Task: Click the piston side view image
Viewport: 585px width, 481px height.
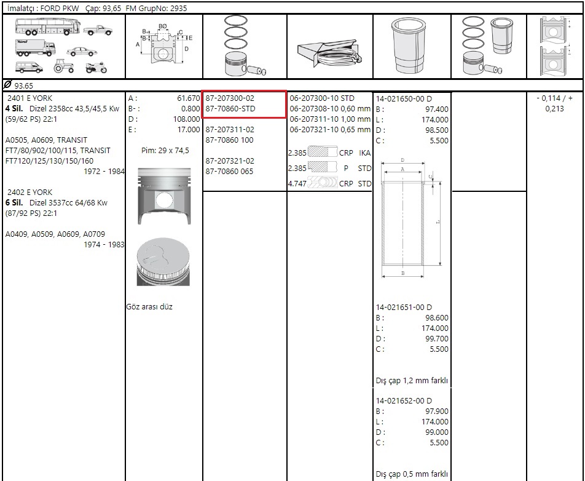Action: (x=164, y=196)
